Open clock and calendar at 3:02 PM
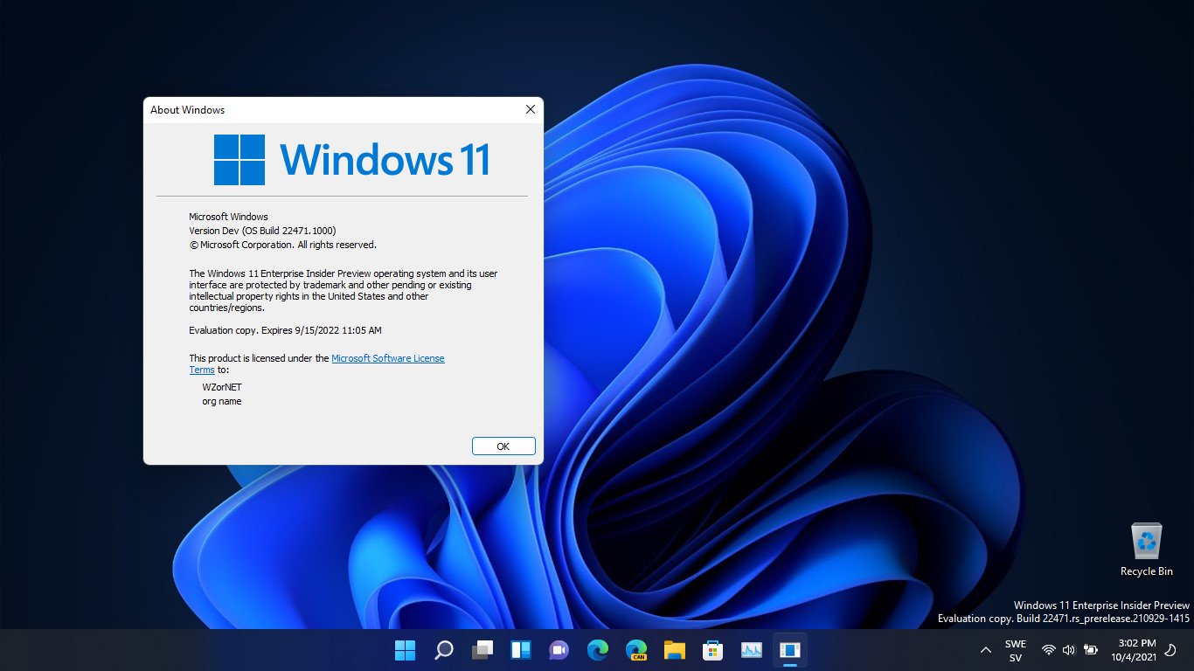1194x671 pixels. coord(1134,650)
